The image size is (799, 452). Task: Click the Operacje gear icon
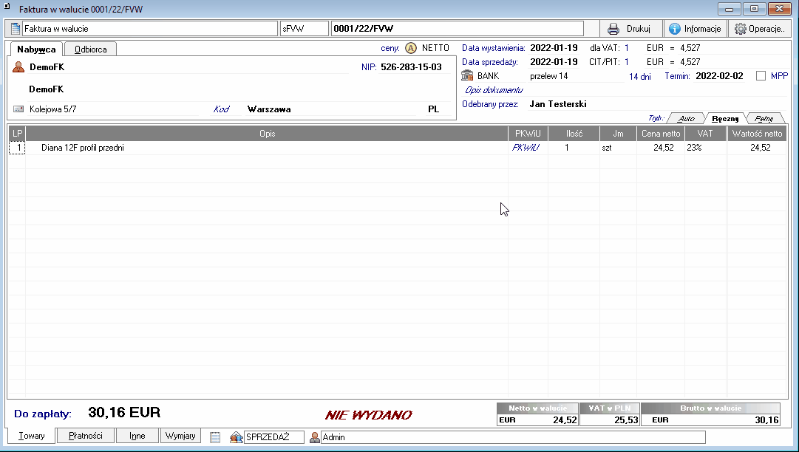click(x=740, y=29)
